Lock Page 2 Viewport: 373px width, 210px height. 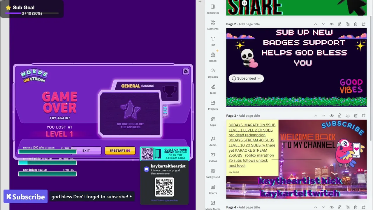[339, 24]
